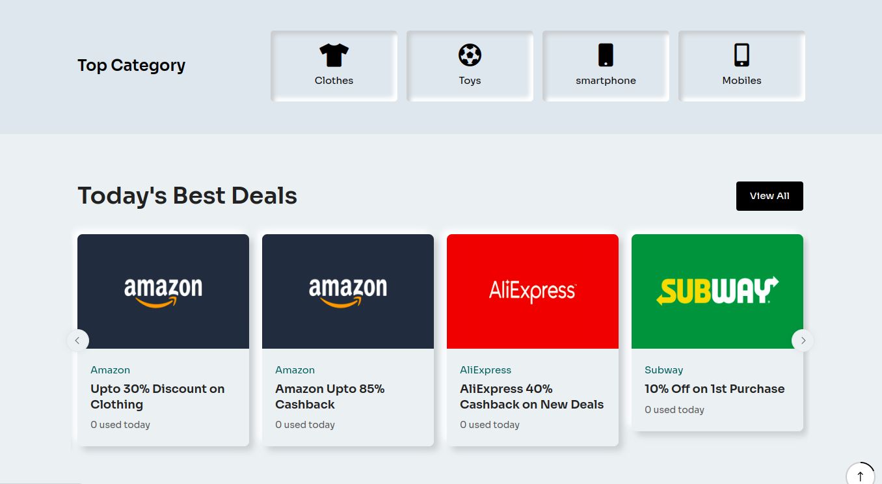Open the Subway logo deal image

tap(717, 291)
